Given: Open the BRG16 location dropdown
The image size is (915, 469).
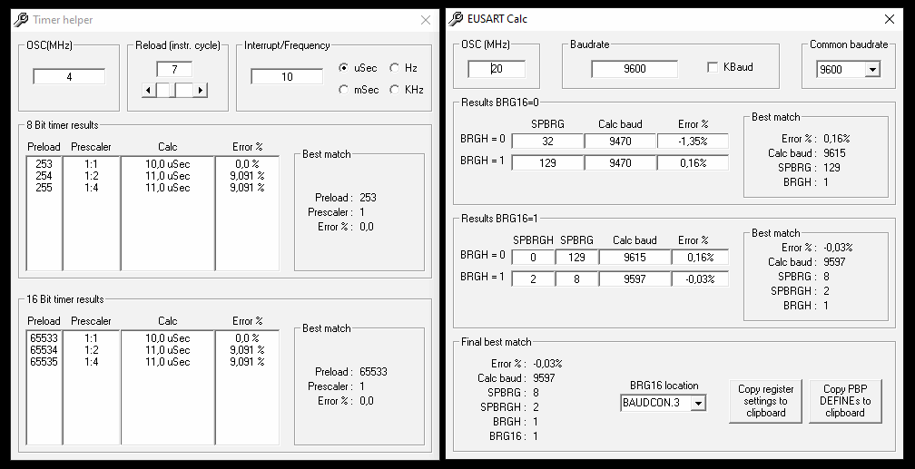Looking at the screenshot, I should 698,403.
